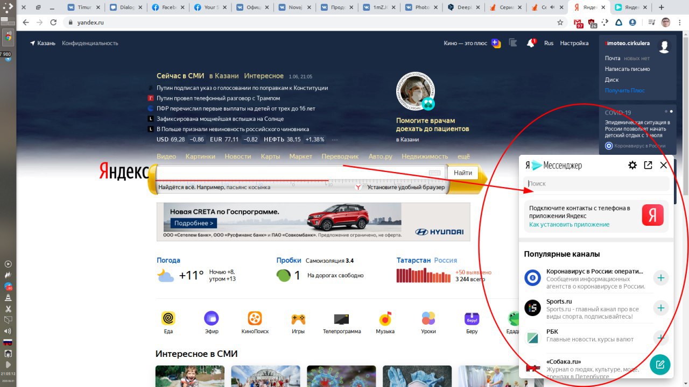Open the Карты service link

pos(270,156)
